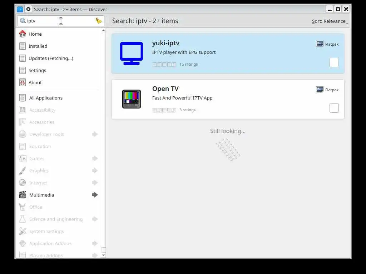
Task: Click the Flatpak label on Open TV card
Action: [332, 90]
